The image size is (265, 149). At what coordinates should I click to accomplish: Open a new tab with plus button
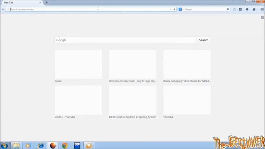point(46,2)
